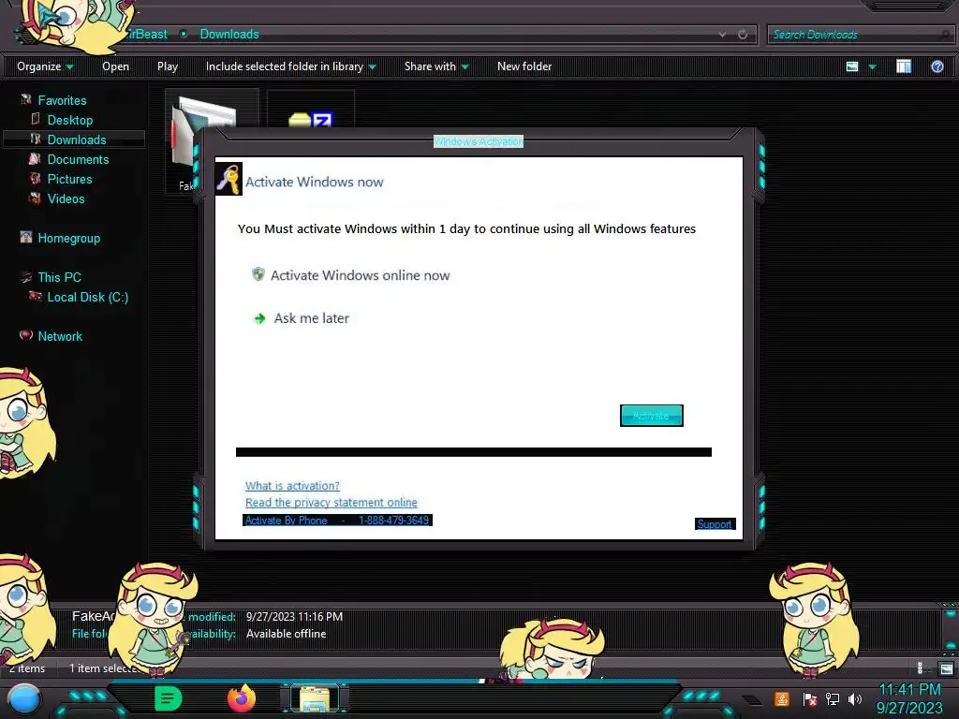Image resolution: width=959 pixels, height=719 pixels.
Task: Click Activate By Phone number link
Action: coord(337,521)
